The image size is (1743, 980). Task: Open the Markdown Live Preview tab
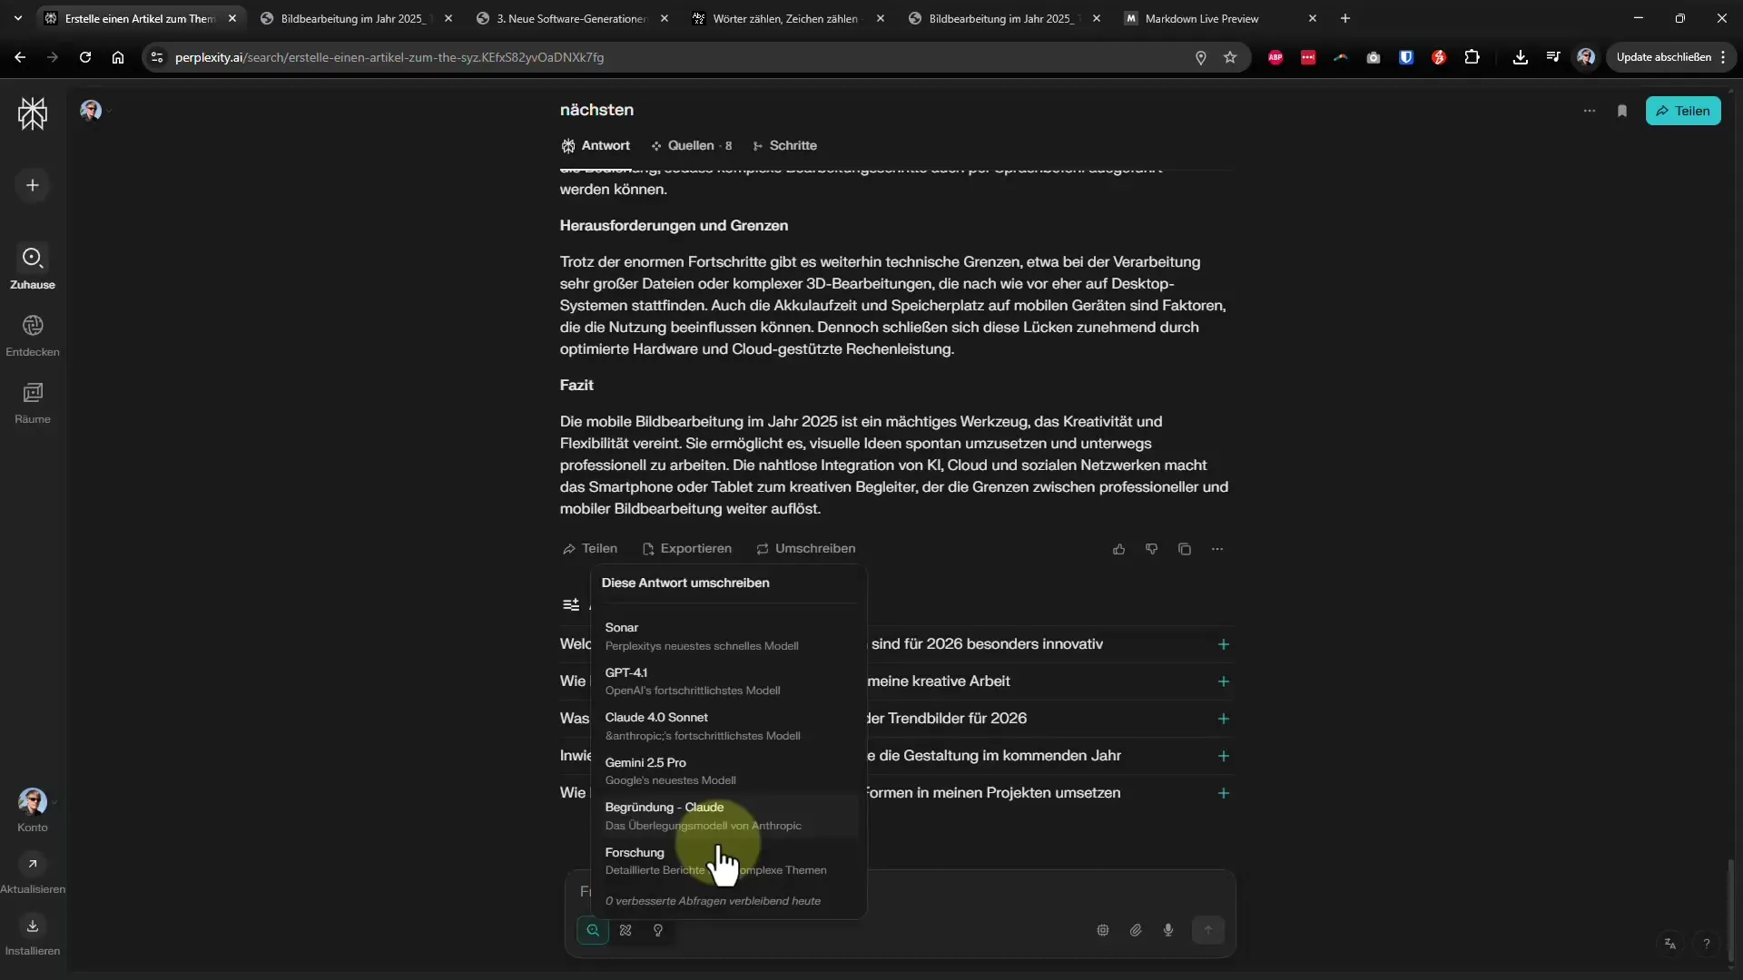click(x=1221, y=18)
